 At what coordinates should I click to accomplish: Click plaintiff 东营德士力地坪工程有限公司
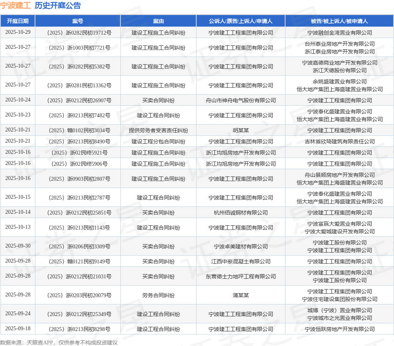241,276
